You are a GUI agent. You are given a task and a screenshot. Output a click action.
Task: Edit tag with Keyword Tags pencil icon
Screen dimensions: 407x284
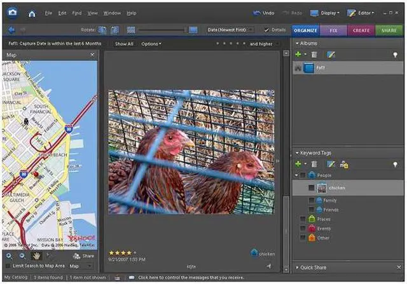331,164
